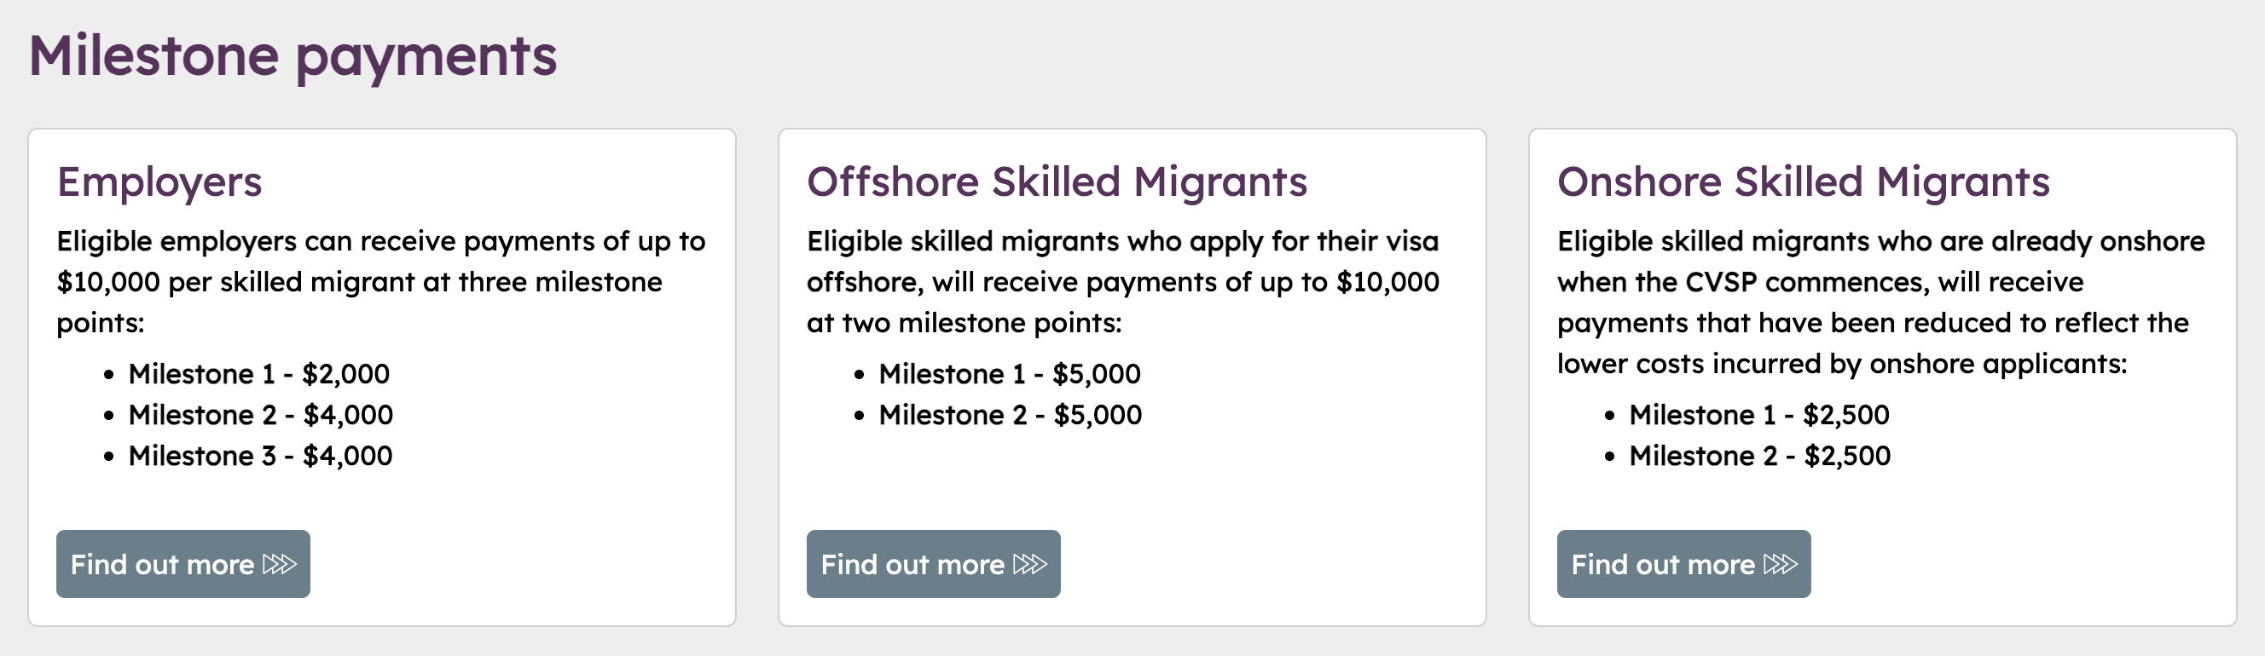Click the Milestone payments page heading

point(293,55)
